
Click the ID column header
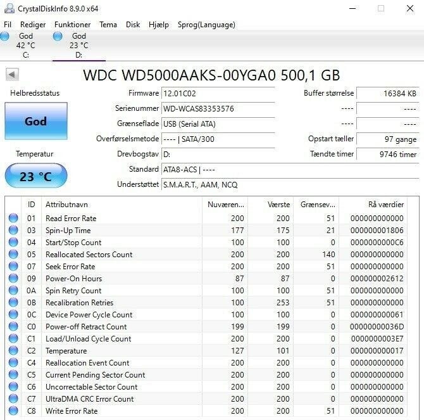[32, 205]
